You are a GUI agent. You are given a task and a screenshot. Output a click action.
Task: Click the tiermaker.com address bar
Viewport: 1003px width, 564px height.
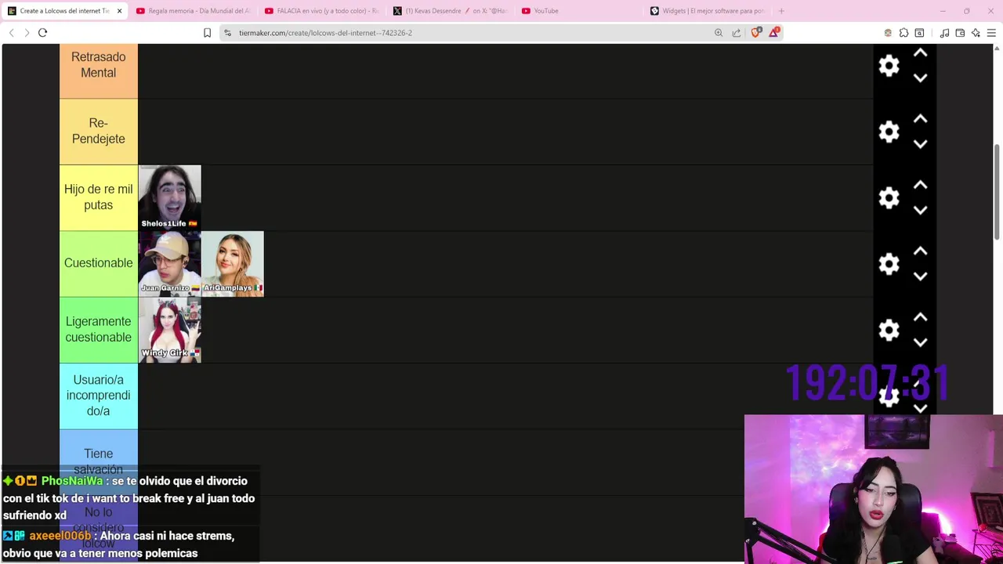click(470, 33)
